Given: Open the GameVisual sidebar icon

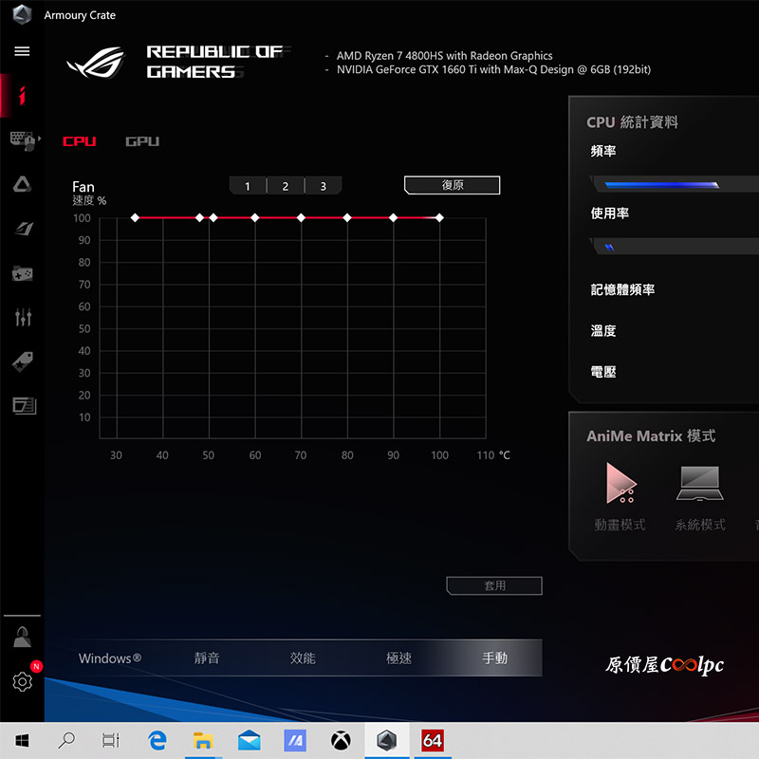Looking at the screenshot, I should tap(23, 229).
